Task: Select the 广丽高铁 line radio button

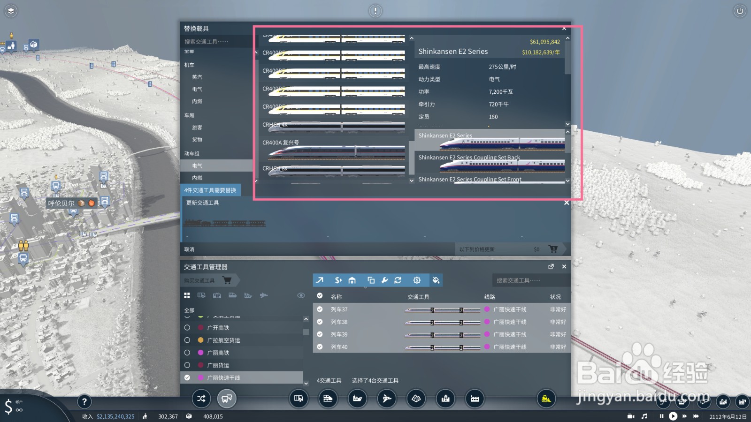Action: [187, 353]
